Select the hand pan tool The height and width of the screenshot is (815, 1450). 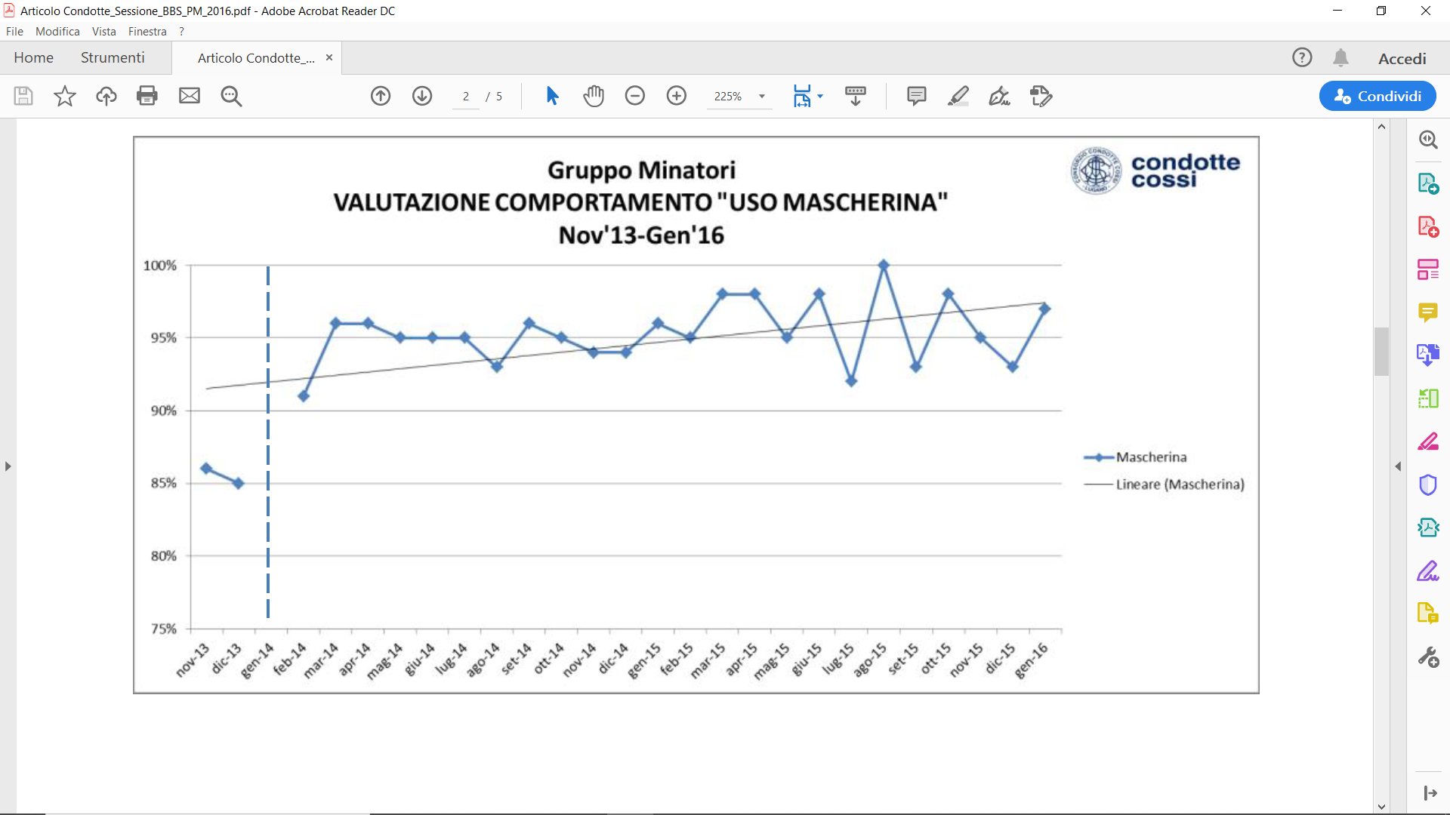[594, 96]
